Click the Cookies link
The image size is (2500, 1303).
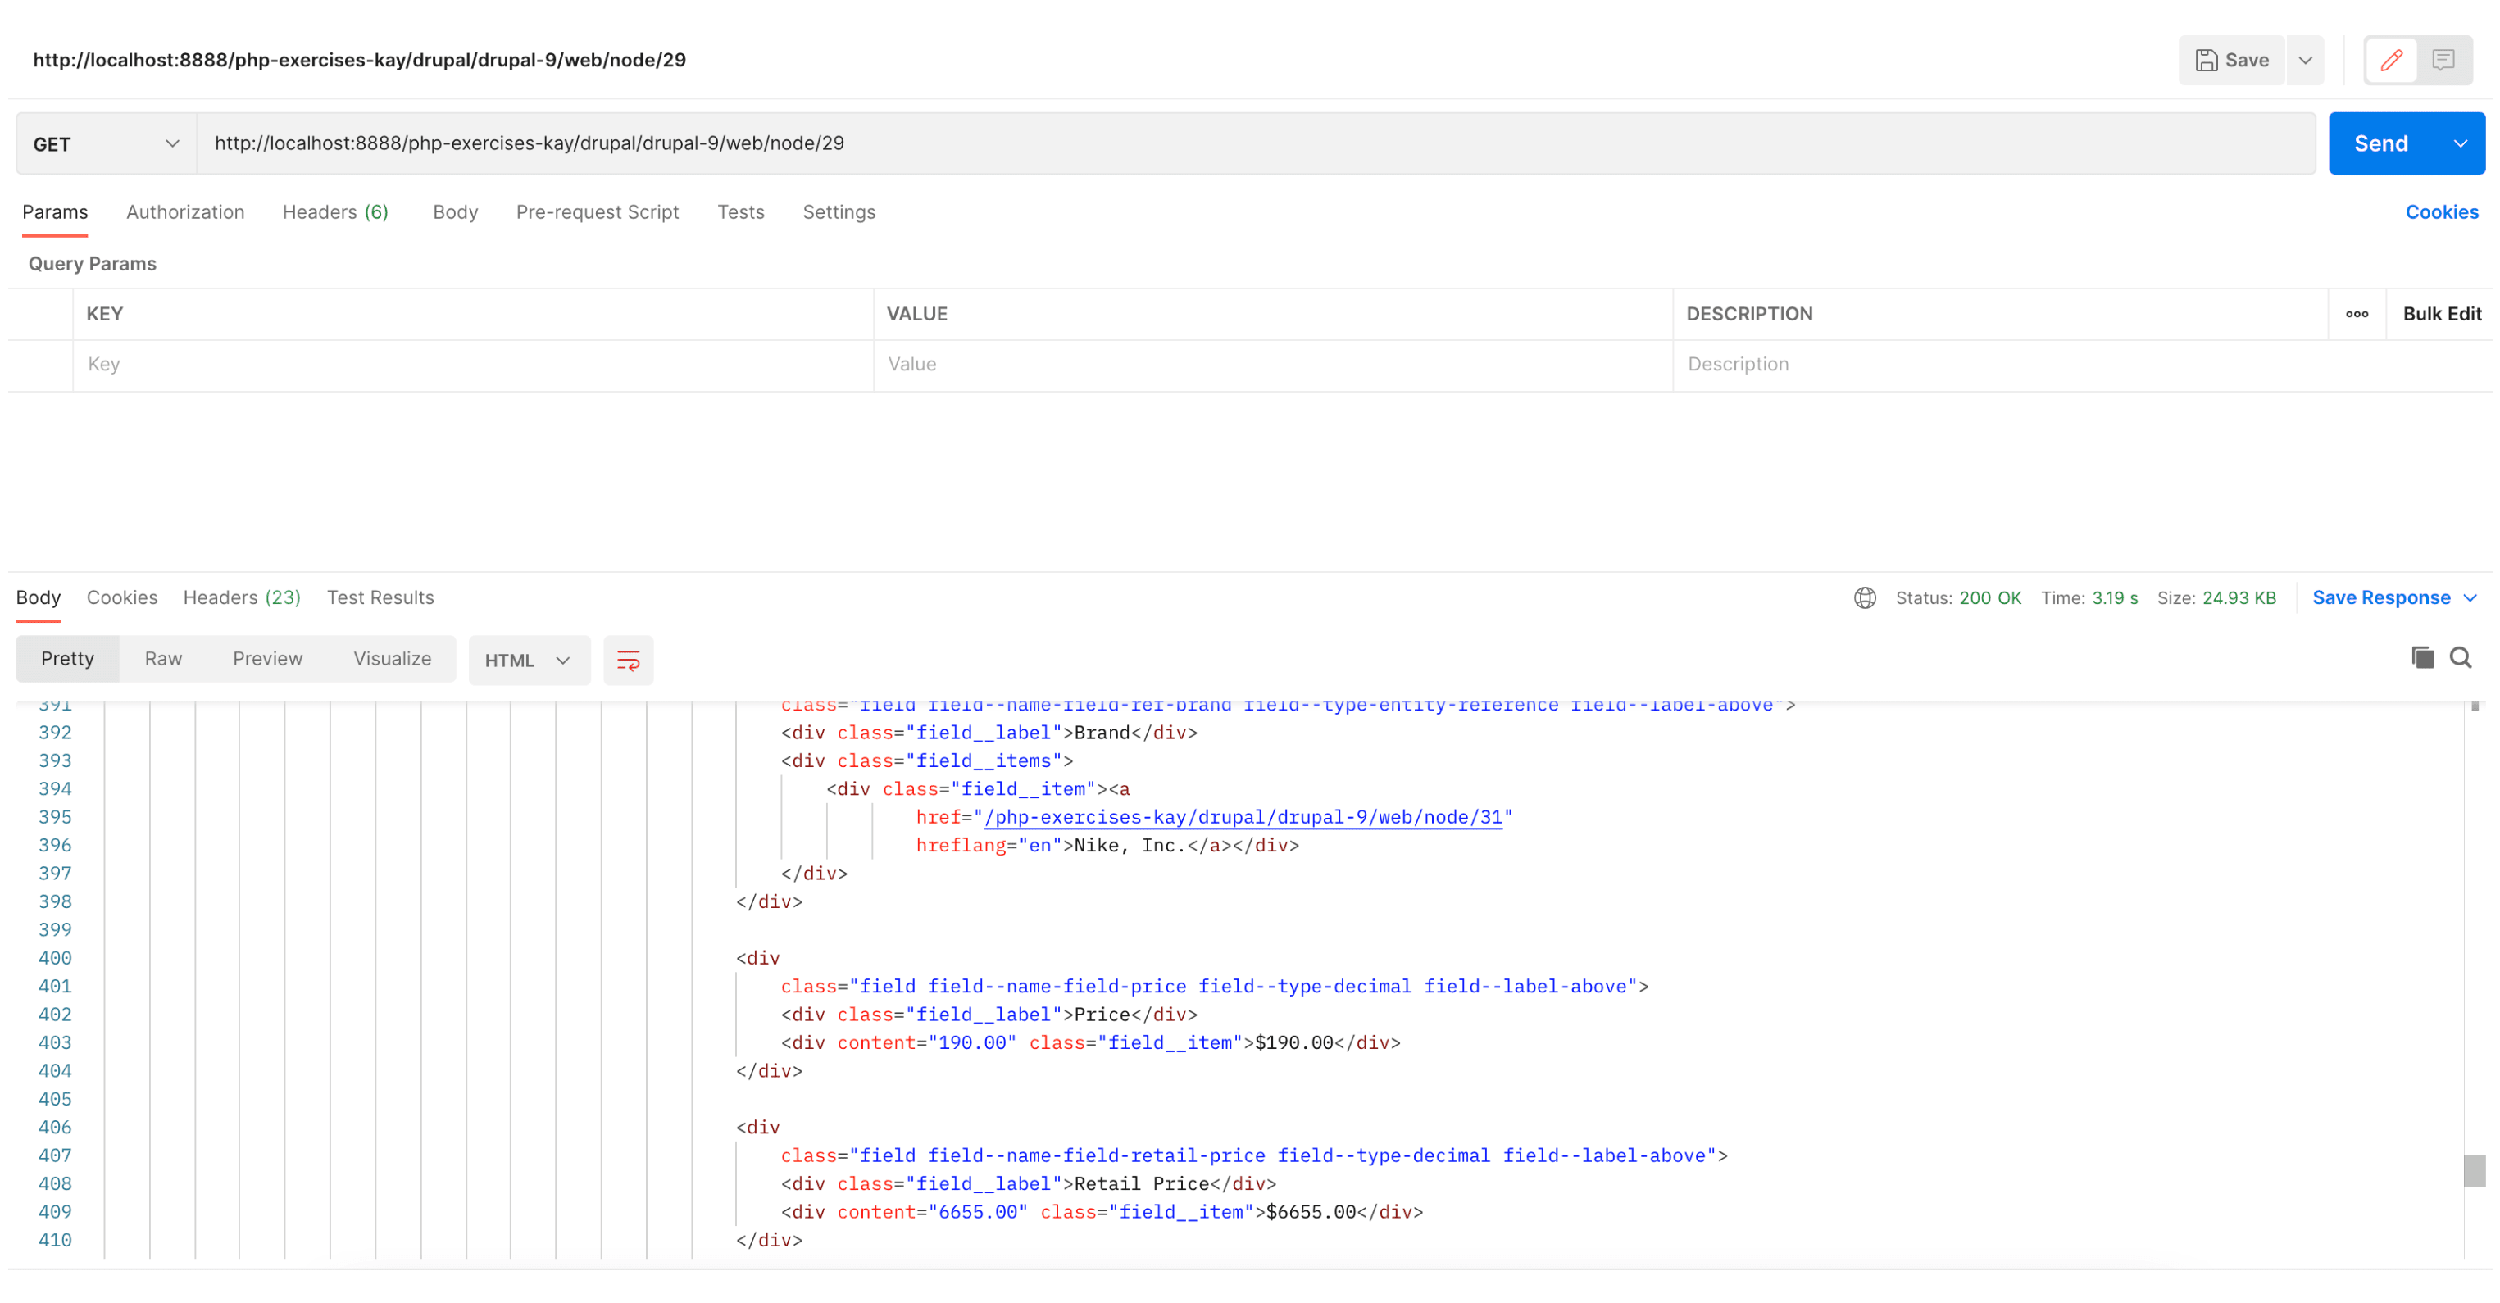pos(2442,211)
